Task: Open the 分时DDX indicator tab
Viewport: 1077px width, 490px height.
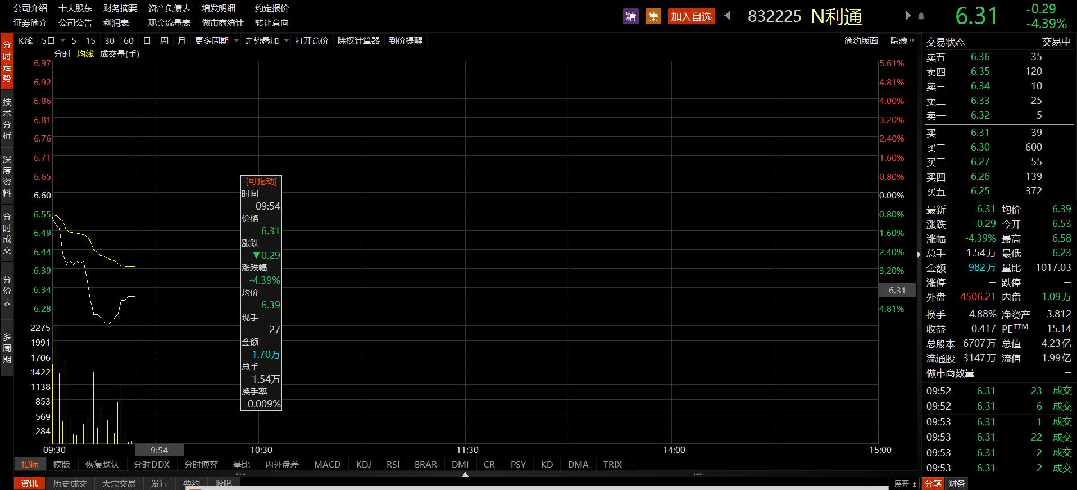Action: pyautogui.click(x=152, y=464)
